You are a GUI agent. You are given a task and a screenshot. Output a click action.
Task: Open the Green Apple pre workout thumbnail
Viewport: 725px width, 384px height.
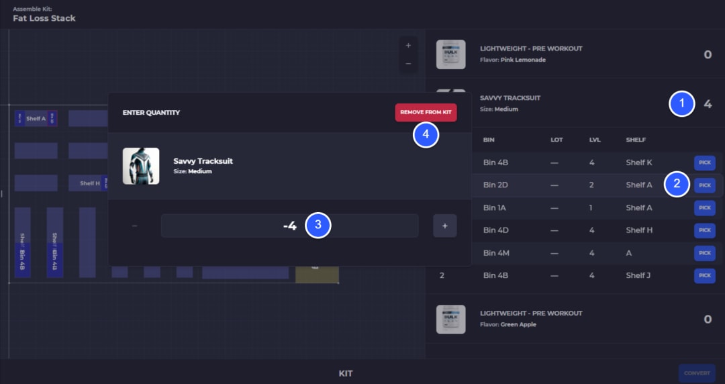click(451, 320)
